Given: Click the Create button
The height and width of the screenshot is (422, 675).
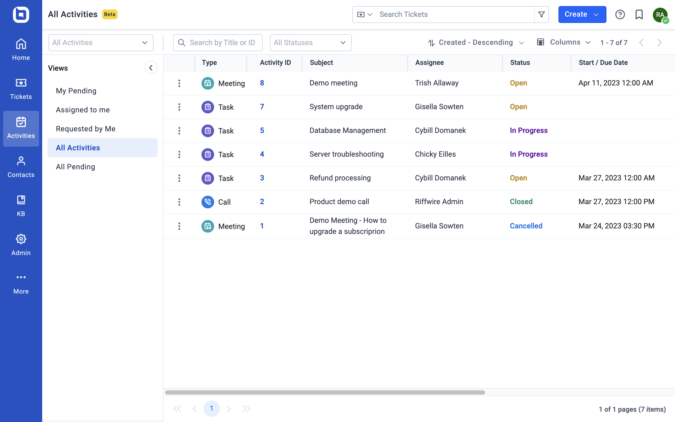Looking at the screenshot, I should click(582, 14).
